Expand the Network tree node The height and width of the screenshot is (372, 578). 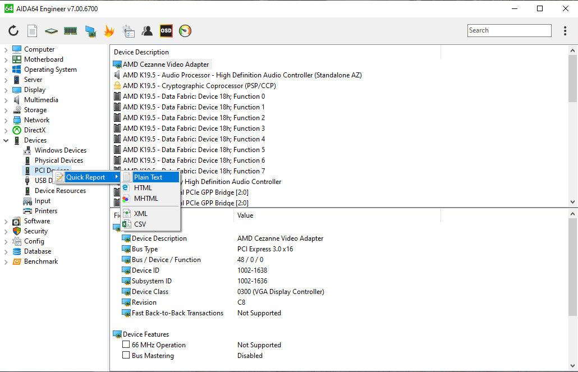pyautogui.click(x=6, y=120)
